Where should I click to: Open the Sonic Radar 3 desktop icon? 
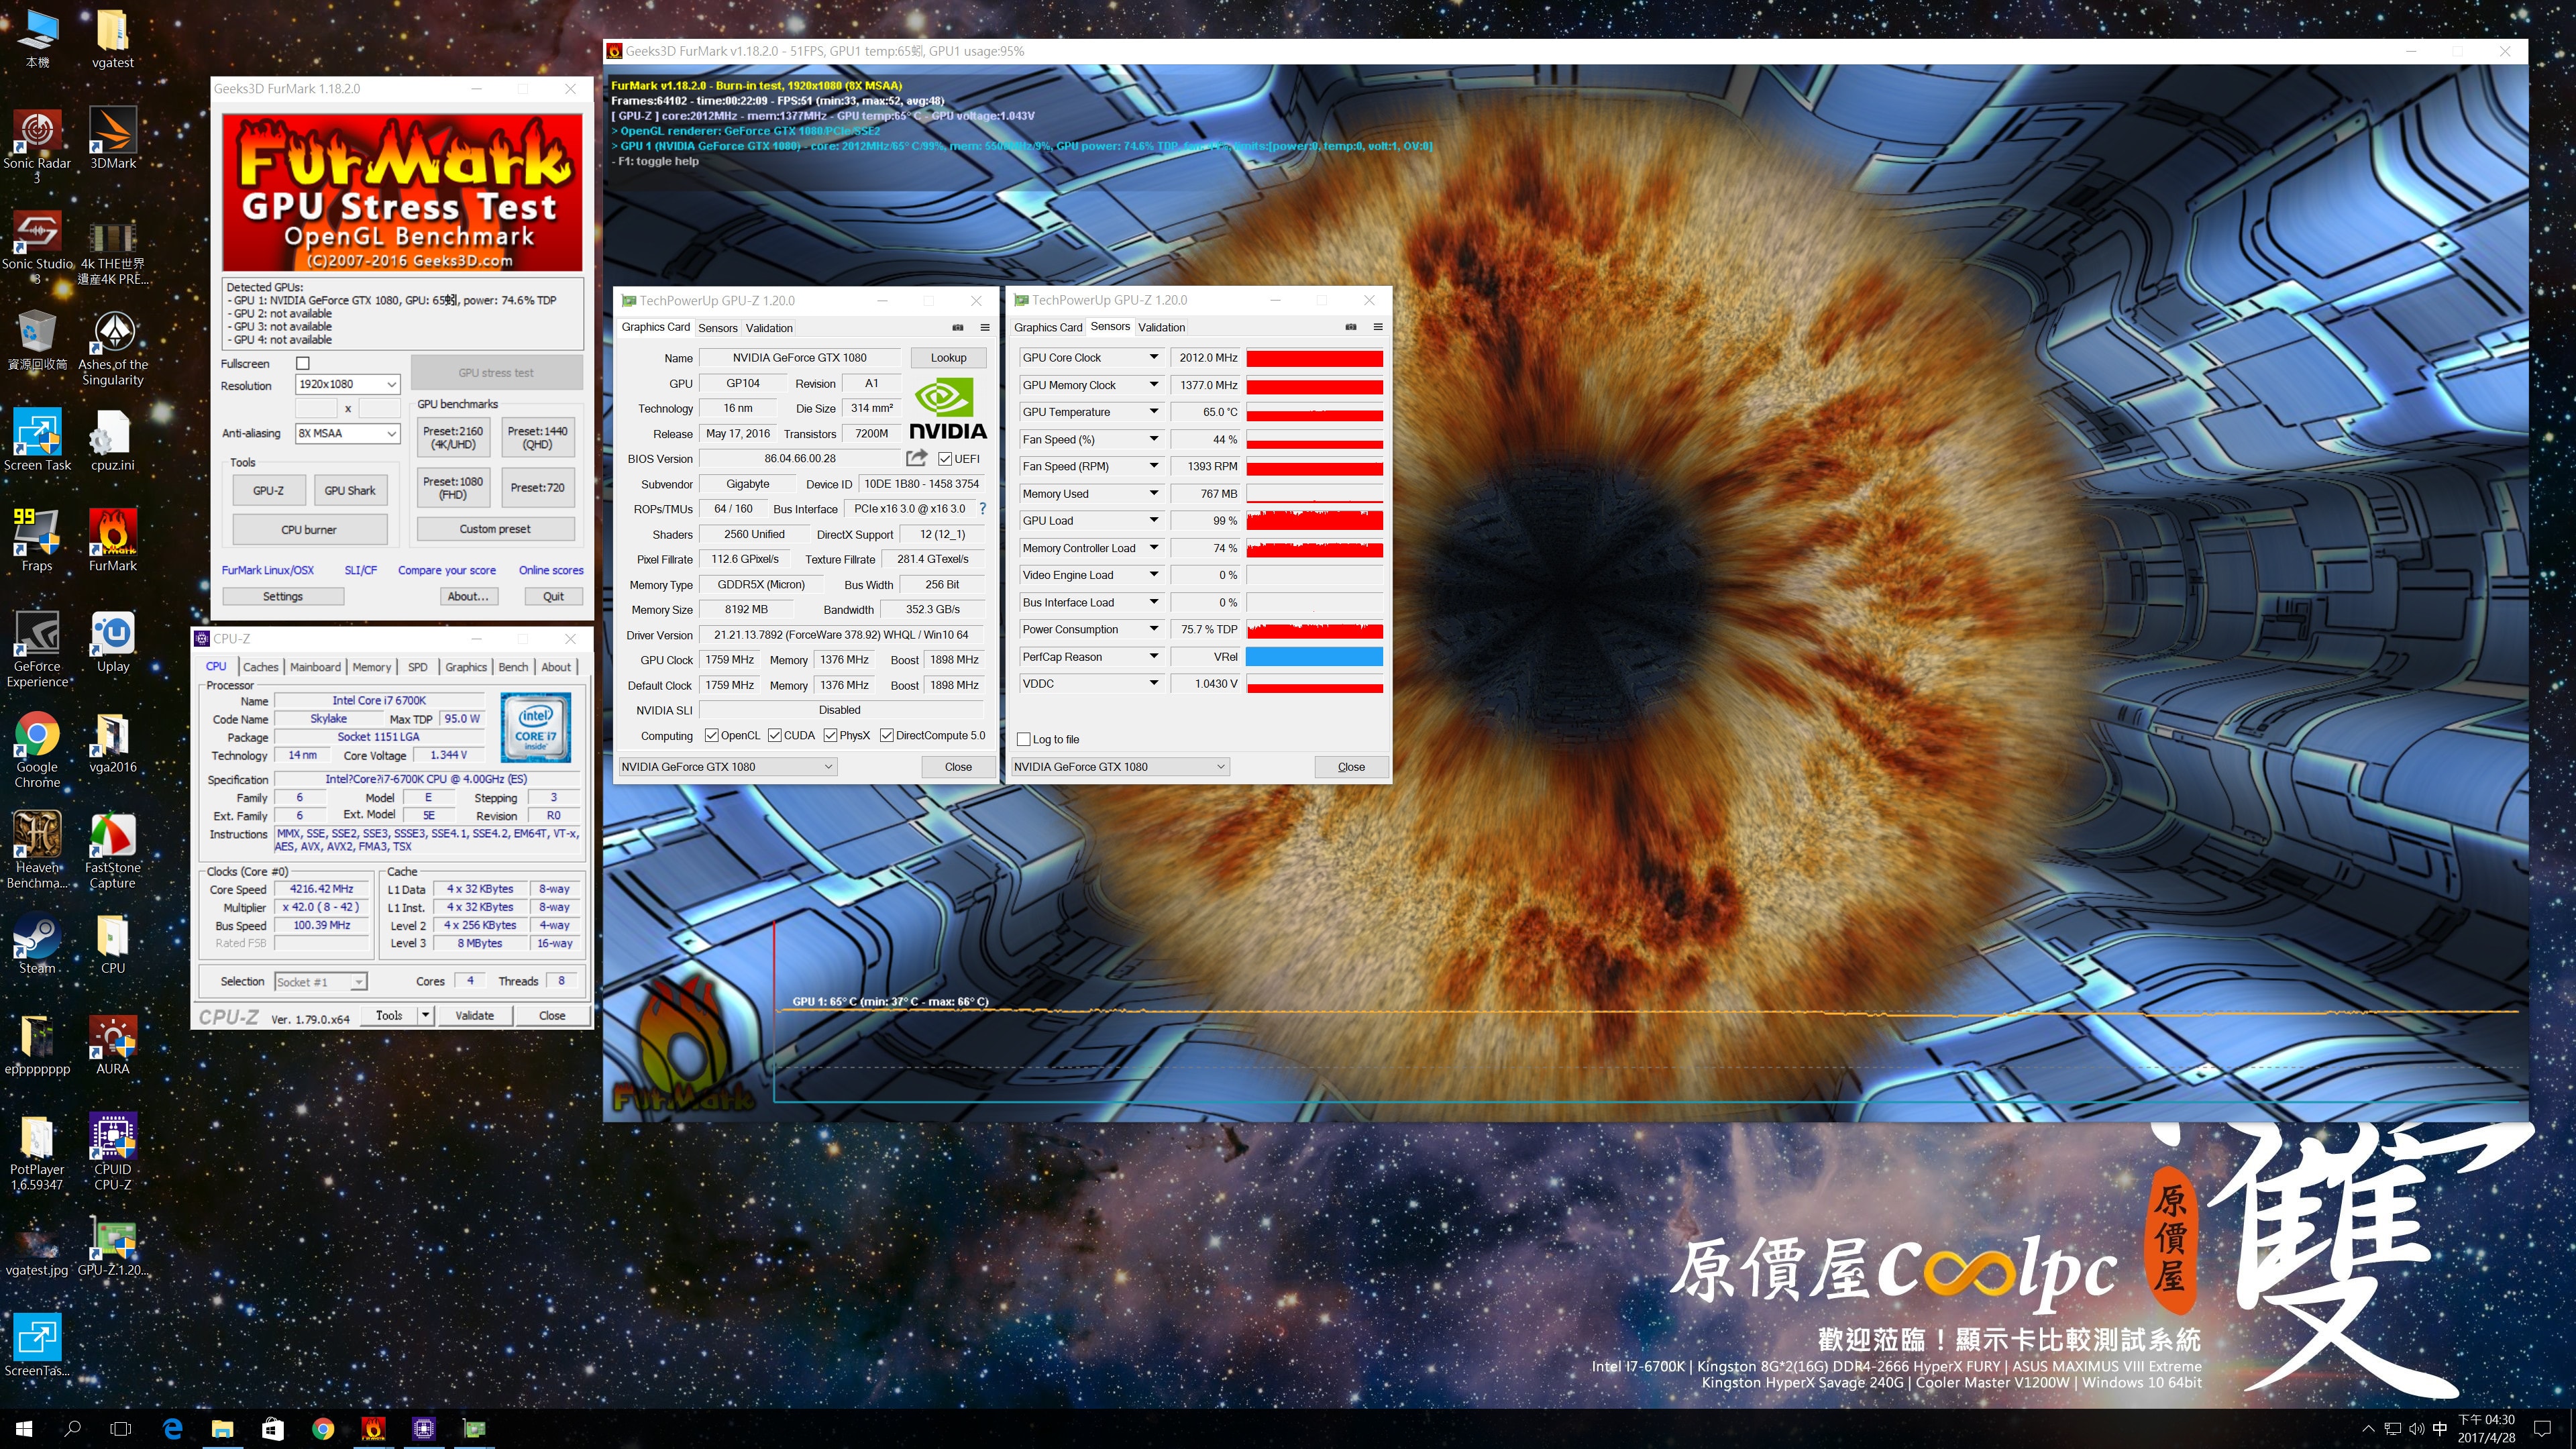click(37, 146)
